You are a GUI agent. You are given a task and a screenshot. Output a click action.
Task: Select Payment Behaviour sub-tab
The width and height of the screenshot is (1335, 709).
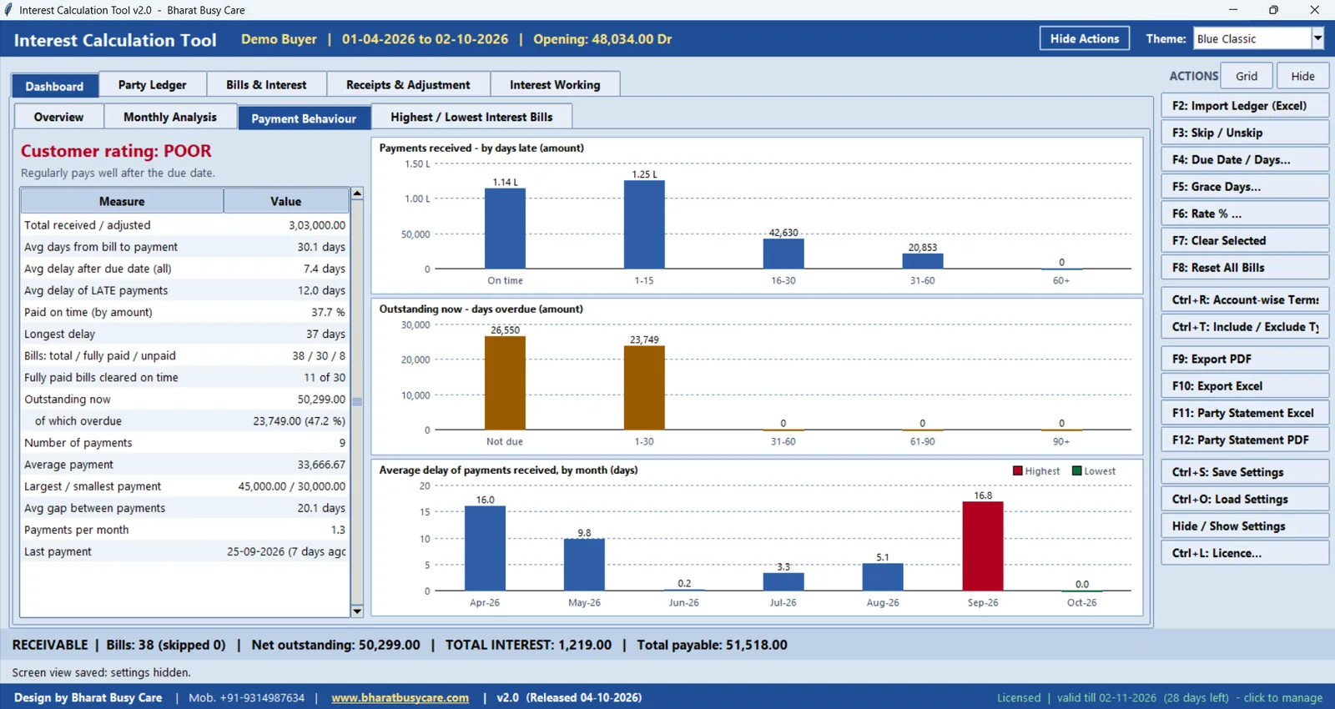[304, 118]
